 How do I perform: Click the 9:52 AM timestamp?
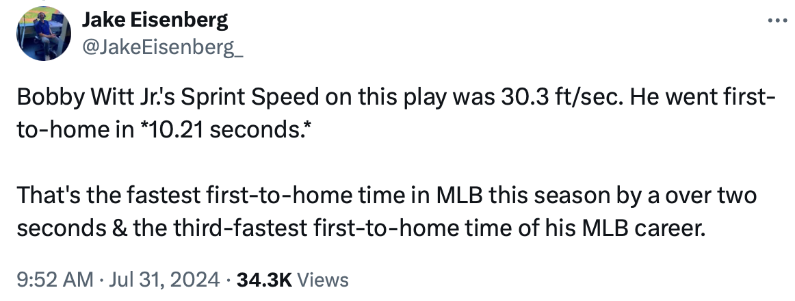[54, 279]
